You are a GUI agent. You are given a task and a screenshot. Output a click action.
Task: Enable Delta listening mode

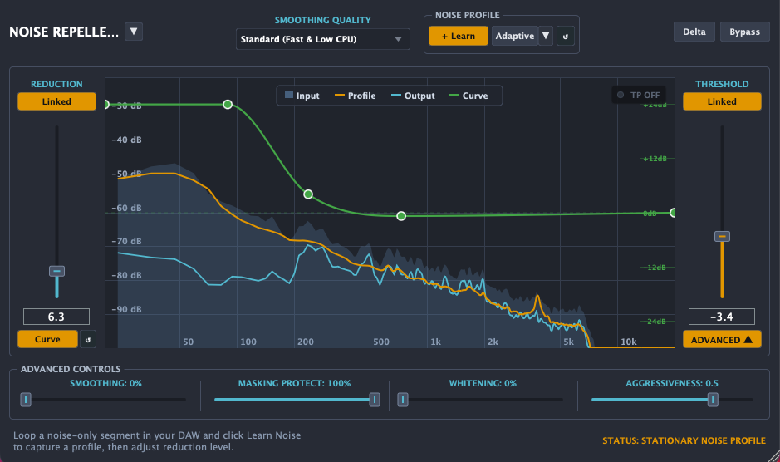click(x=694, y=32)
